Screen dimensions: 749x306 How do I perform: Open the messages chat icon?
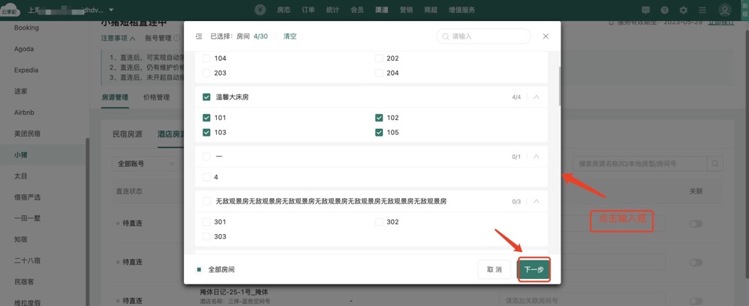645,10
